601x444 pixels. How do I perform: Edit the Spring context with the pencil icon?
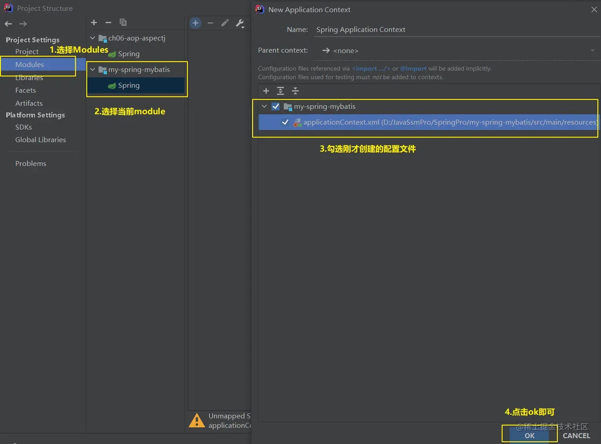pos(225,23)
